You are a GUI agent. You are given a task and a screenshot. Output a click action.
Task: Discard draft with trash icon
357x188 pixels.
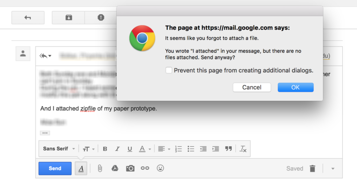point(312,169)
